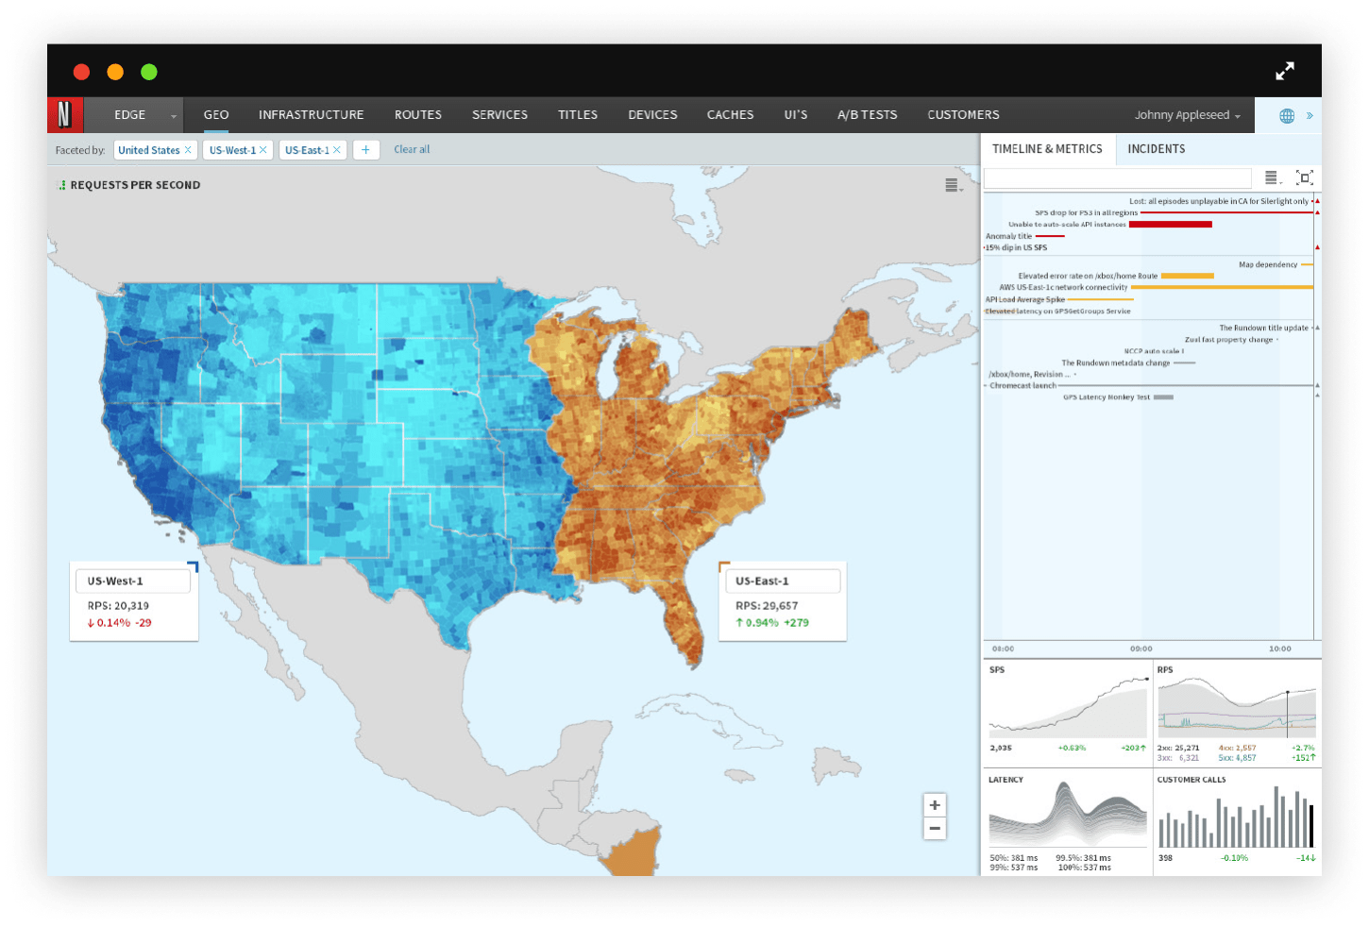Click the globe icon in the header
Image resolution: width=1369 pixels, height=927 pixels.
coord(1287,116)
